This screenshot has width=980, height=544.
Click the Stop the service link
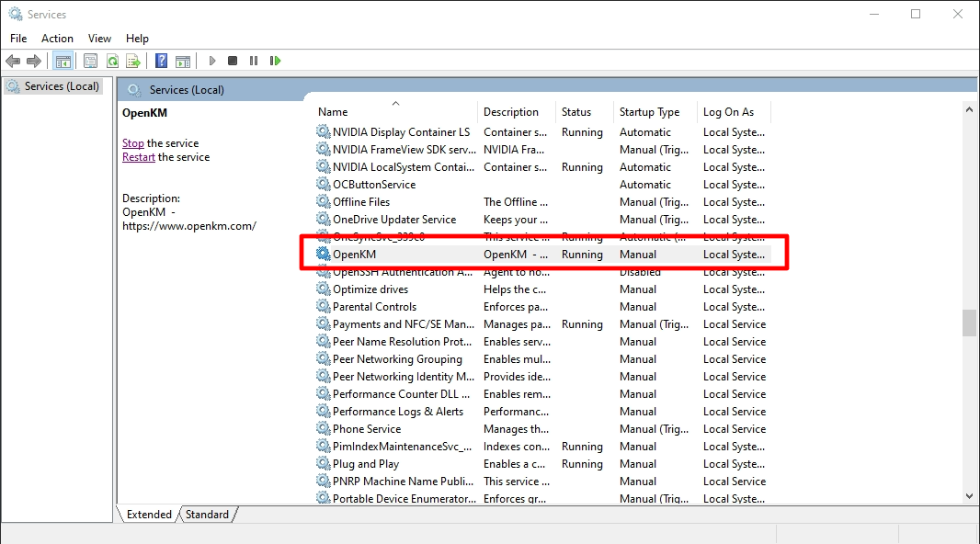(x=133, y=143)
